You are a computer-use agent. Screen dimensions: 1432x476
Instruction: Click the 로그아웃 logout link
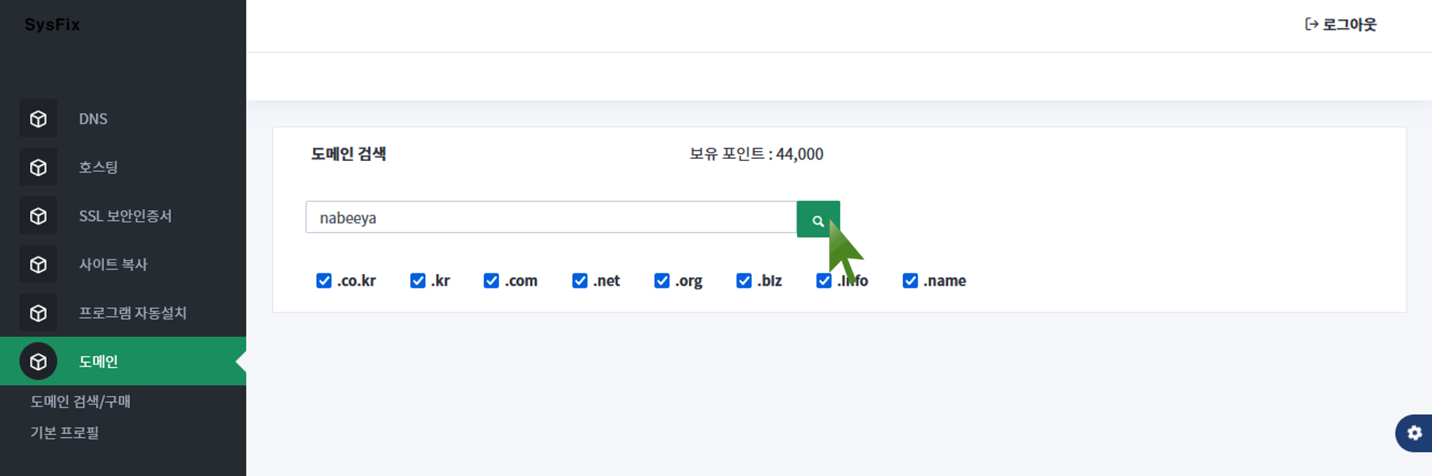point(1341,24)
